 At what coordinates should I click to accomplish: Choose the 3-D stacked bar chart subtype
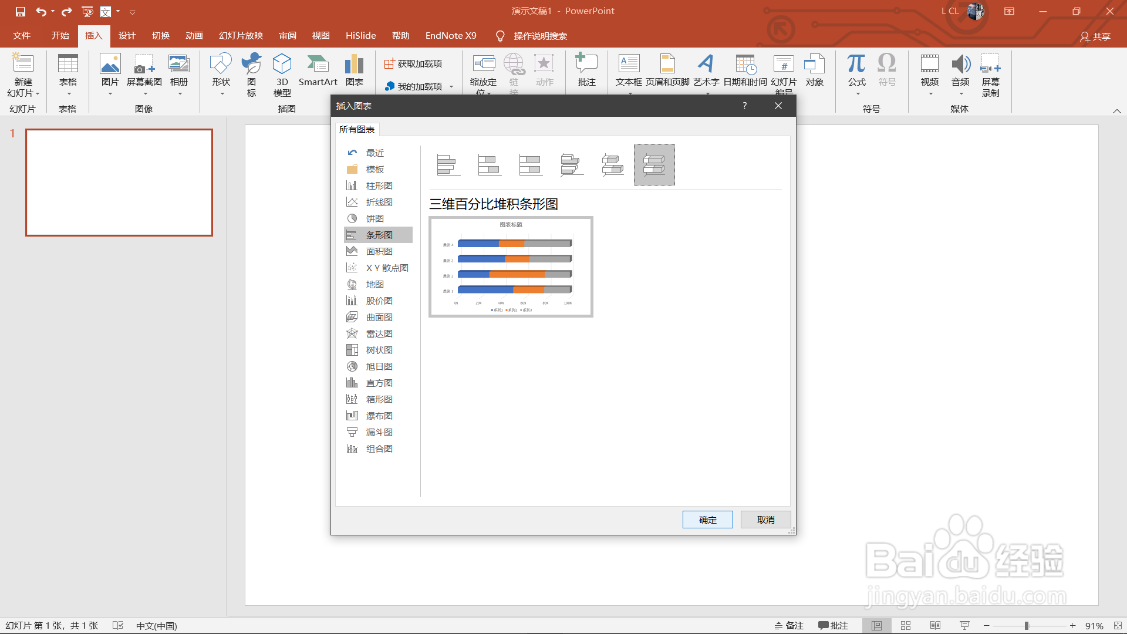[x=613, y=165]
